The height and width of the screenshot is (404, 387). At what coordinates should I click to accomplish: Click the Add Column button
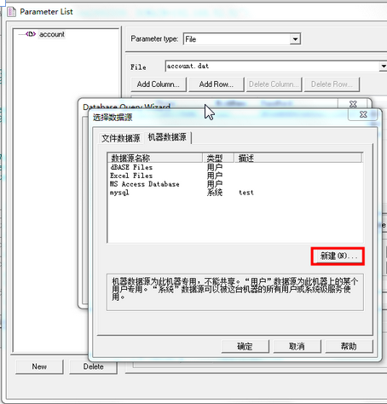coord(159,84)
